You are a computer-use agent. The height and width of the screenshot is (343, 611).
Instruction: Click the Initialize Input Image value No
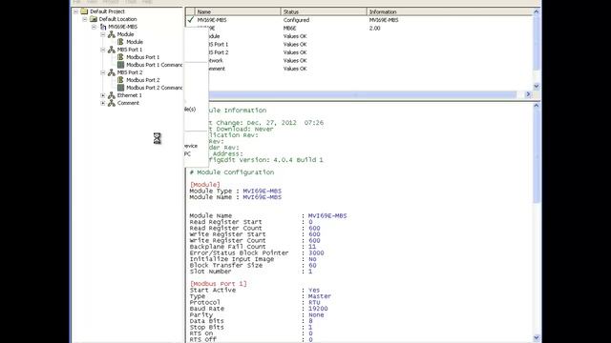coord(312,259)
